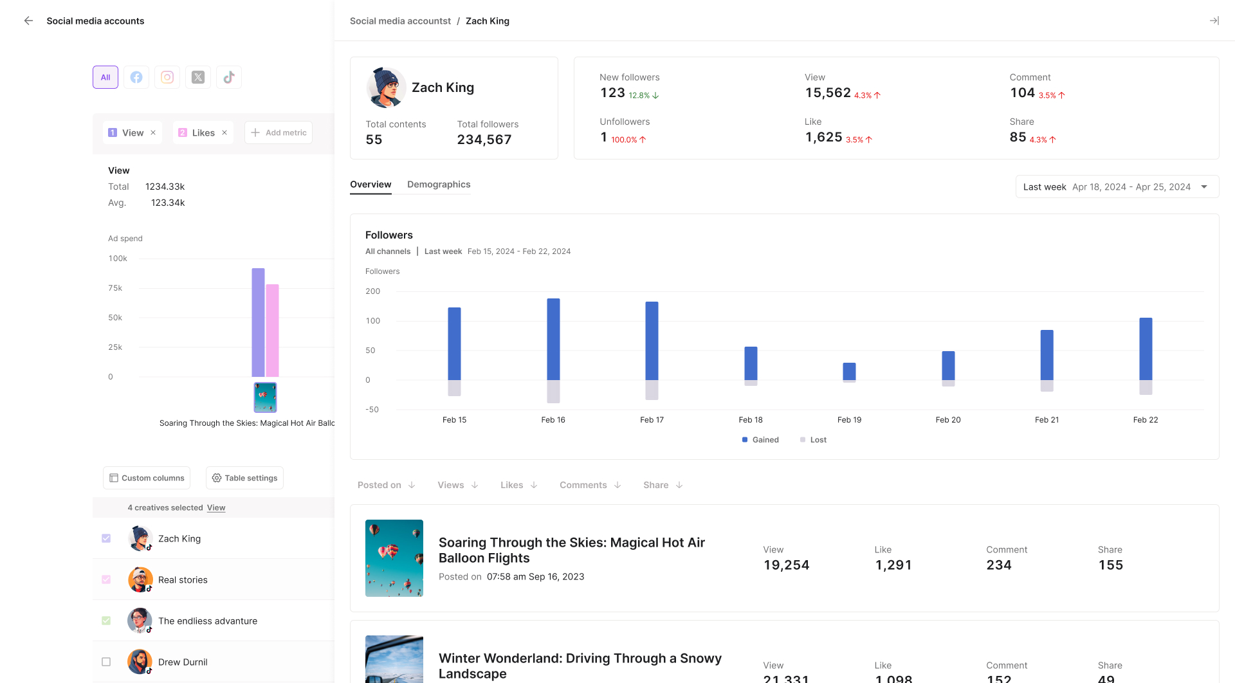Check the Drew Durnil checkbox
Screen dimensions: 1235x683
tap(106, 662)
